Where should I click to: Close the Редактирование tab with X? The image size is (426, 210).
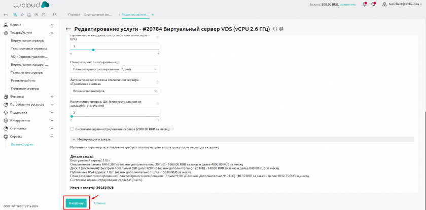153,15
